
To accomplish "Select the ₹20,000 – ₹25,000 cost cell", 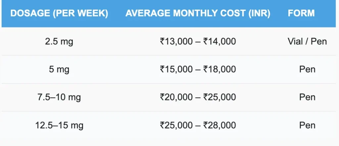I will pyautogui.click(x=198, y=97).
